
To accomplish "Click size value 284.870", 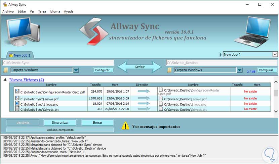I will [96, 92].
